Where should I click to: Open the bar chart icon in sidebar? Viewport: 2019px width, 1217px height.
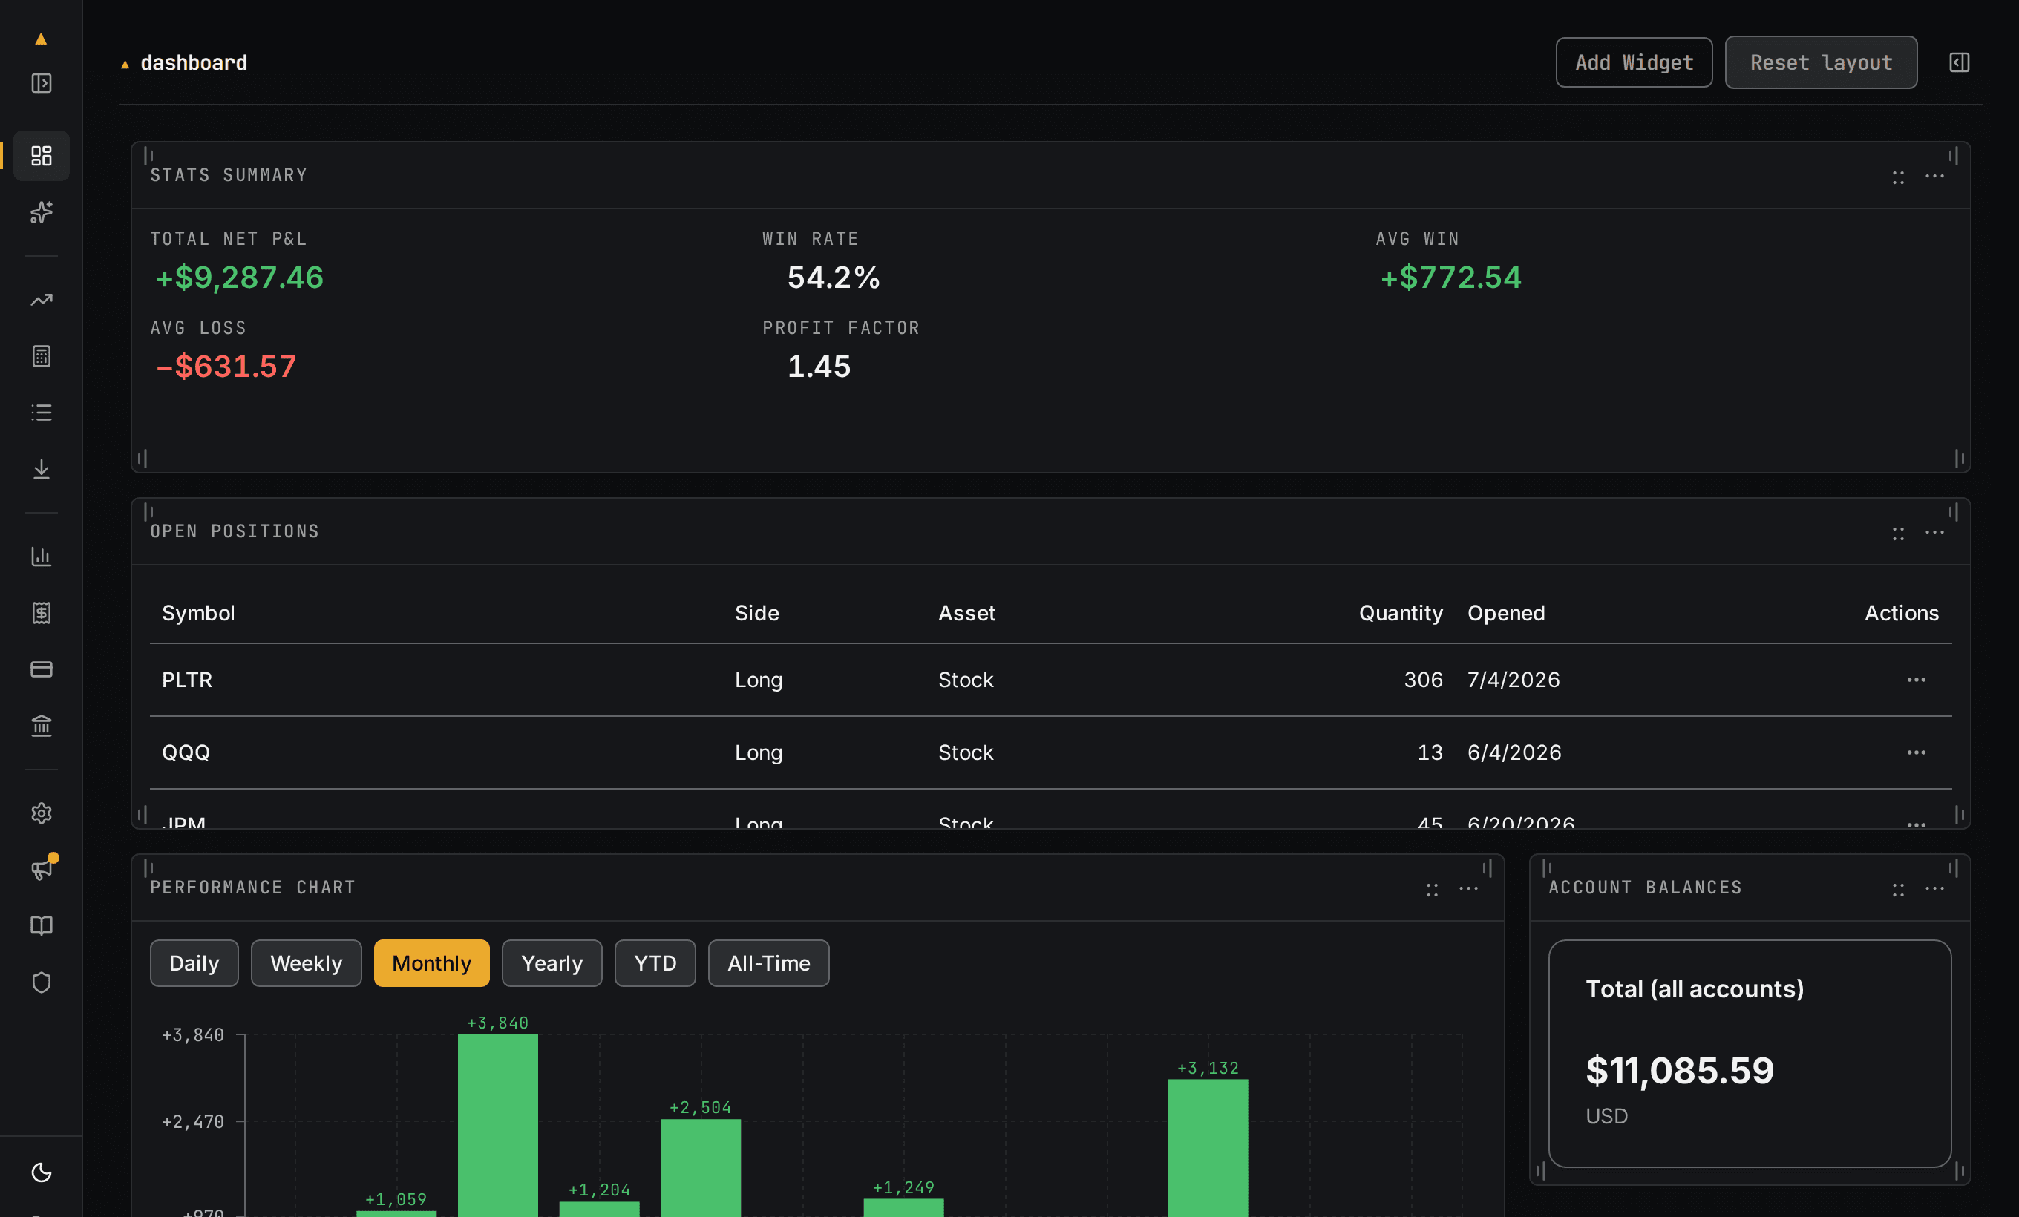pyautogui.click(x=41, y=557)
